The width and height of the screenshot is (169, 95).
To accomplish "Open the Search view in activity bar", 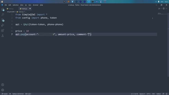I will click(x=3, y=15).
